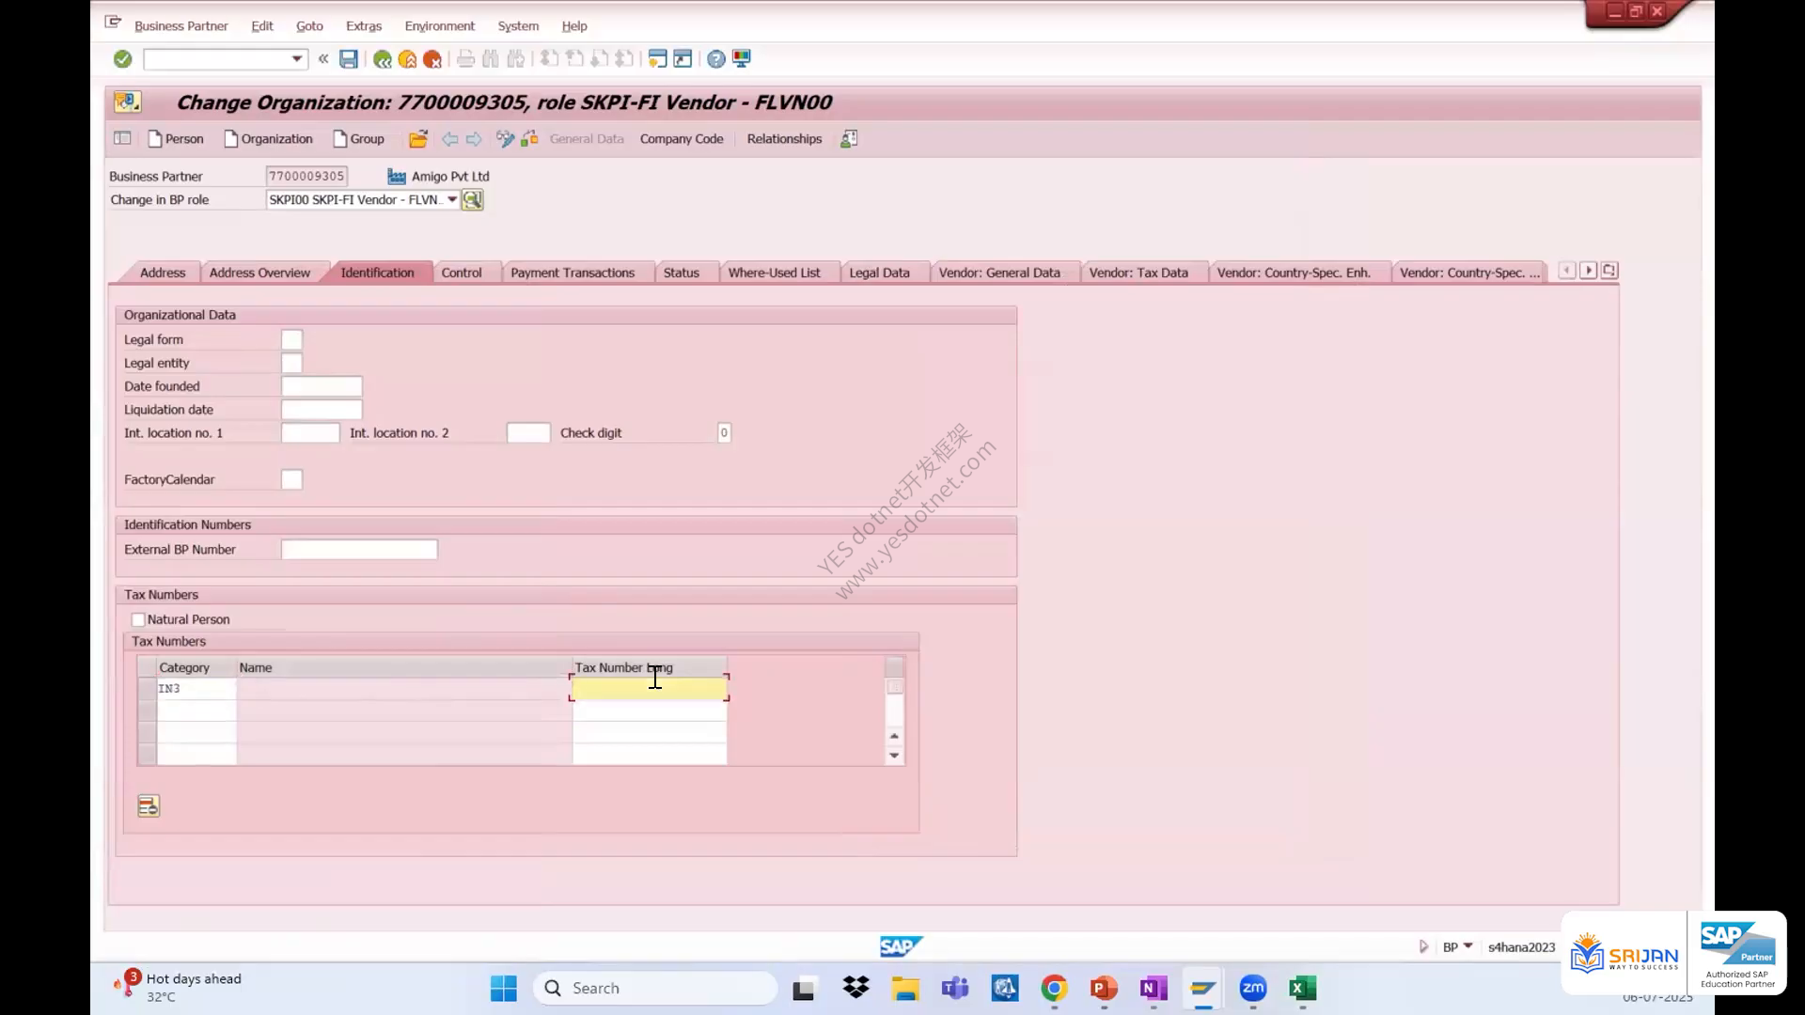
Task: Click the tax table scroll down arrow
Action: [x=894, y=756]
